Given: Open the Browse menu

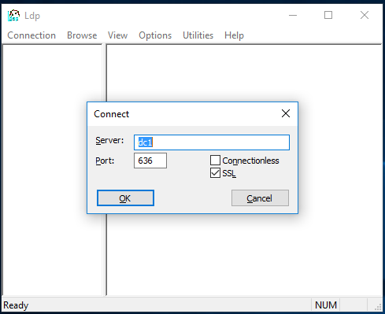Looking at the screenshot, I should tap(82, 35).
